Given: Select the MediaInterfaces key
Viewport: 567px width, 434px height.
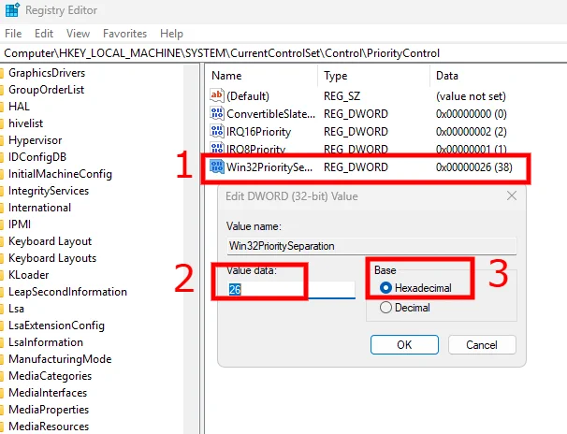Looking at the screenshot, I should tap(48, 393).
